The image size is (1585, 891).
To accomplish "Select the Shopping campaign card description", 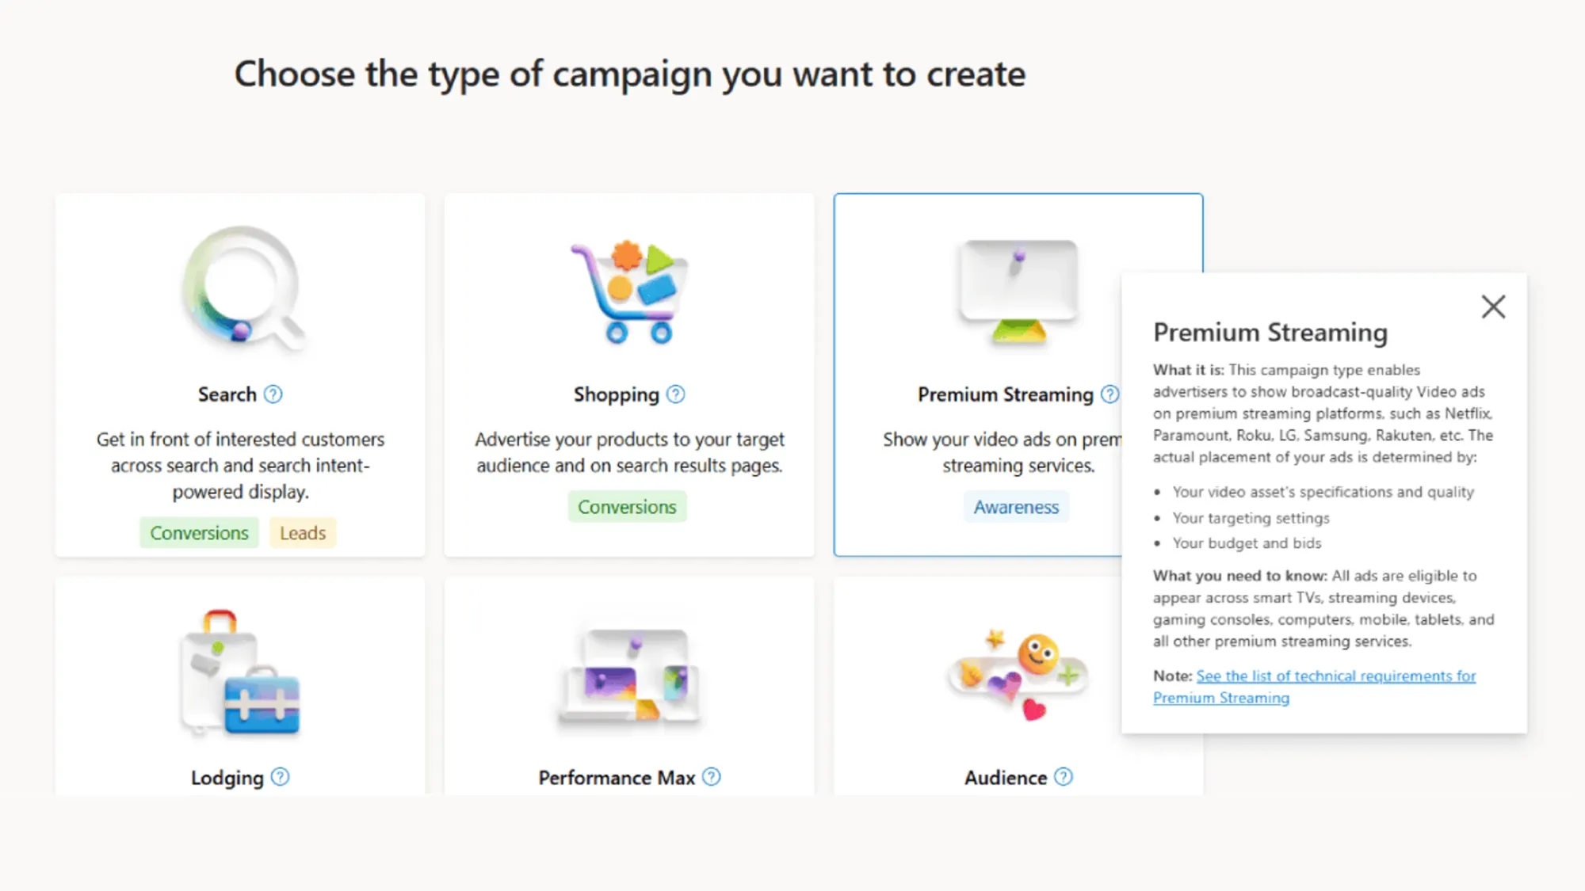I will 629,452.
